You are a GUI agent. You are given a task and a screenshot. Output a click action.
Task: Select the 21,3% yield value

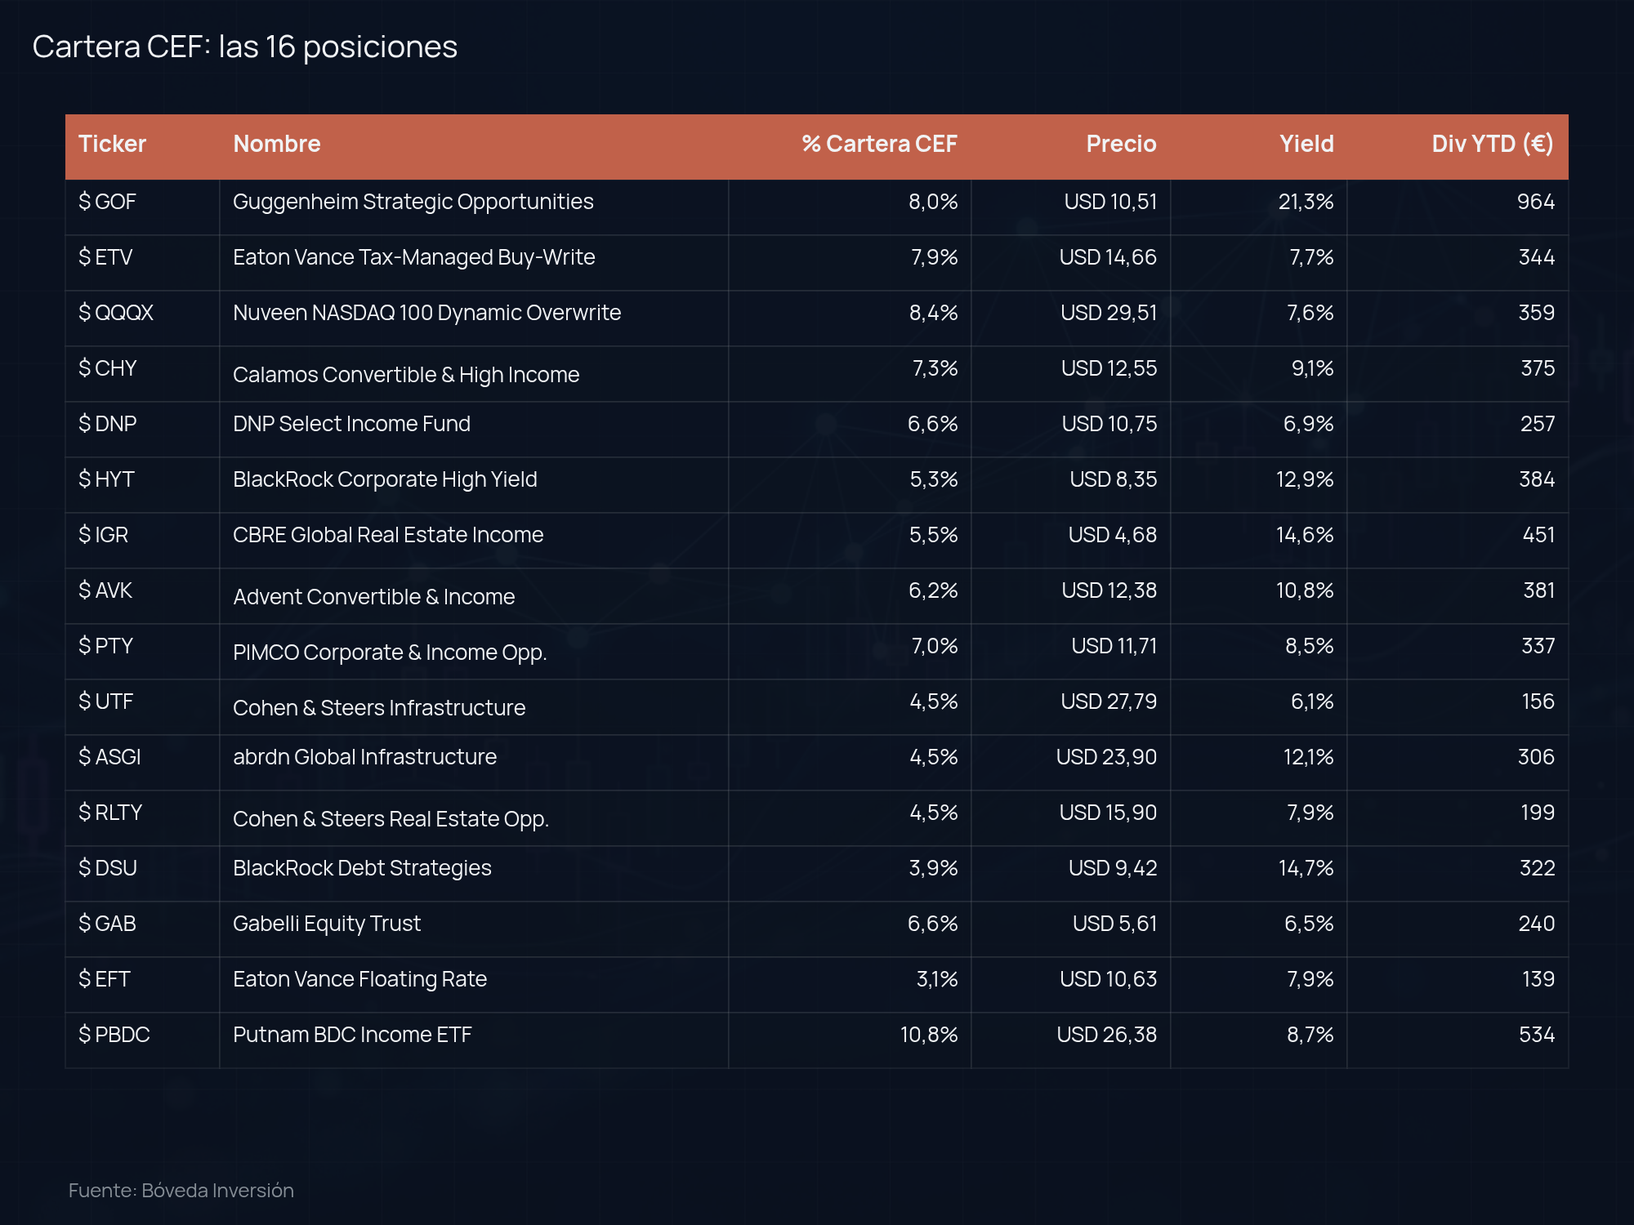[1306, 202]
